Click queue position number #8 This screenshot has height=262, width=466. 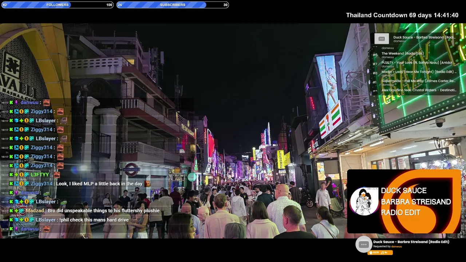click(375, 73)
